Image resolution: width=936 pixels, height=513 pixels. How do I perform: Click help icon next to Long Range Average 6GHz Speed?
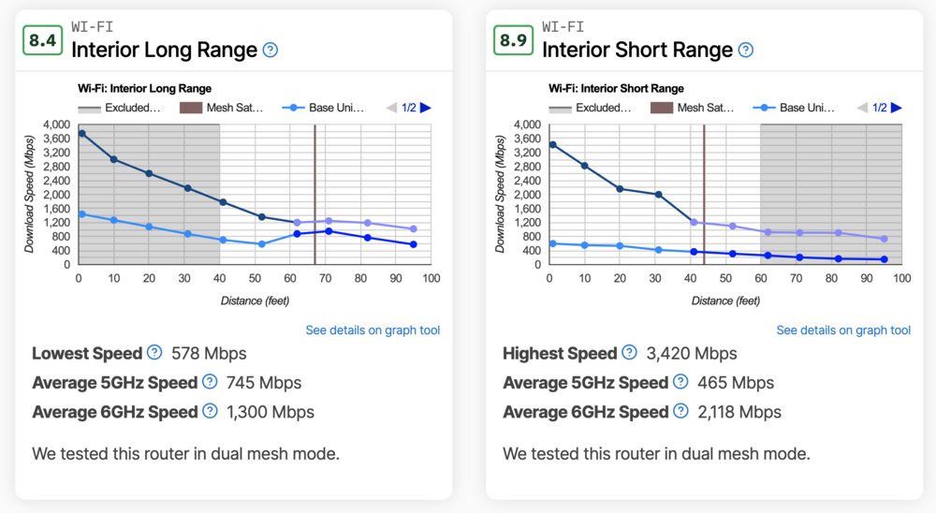click(210, 411)
